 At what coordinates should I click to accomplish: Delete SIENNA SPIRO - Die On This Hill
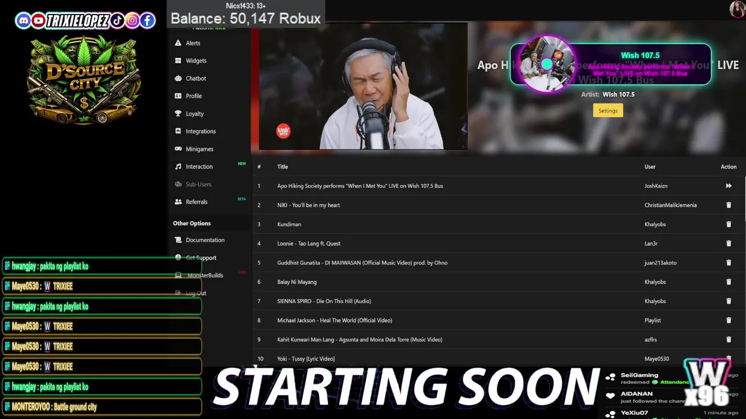tap(729, 301)
